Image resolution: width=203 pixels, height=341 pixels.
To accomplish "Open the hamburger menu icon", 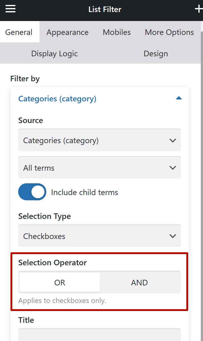I will click(x=10, y=9).
